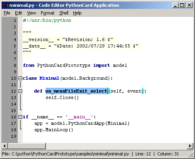
Task: Open the View menu
Action: 31,13
